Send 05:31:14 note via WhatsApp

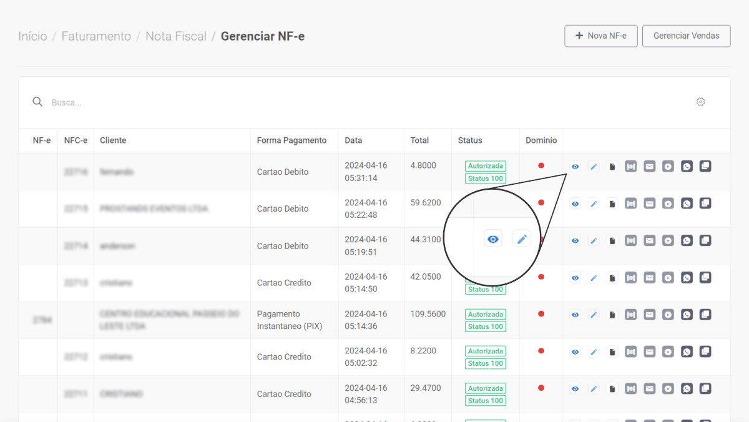point(687,167)
